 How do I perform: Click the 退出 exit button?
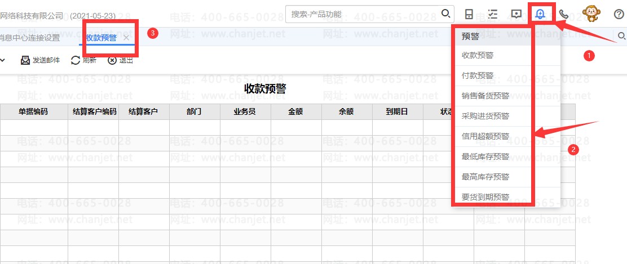coord(120,60)
